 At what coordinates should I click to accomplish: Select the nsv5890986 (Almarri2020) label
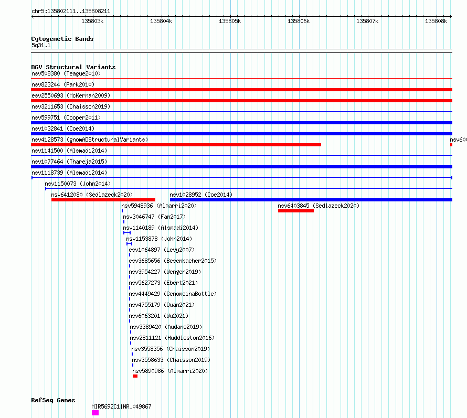[170, 371]
